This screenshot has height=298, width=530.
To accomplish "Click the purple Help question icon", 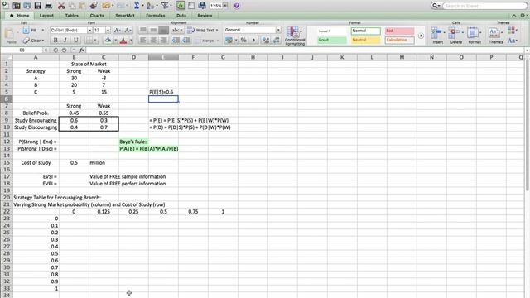I will [x=237, y=6].
